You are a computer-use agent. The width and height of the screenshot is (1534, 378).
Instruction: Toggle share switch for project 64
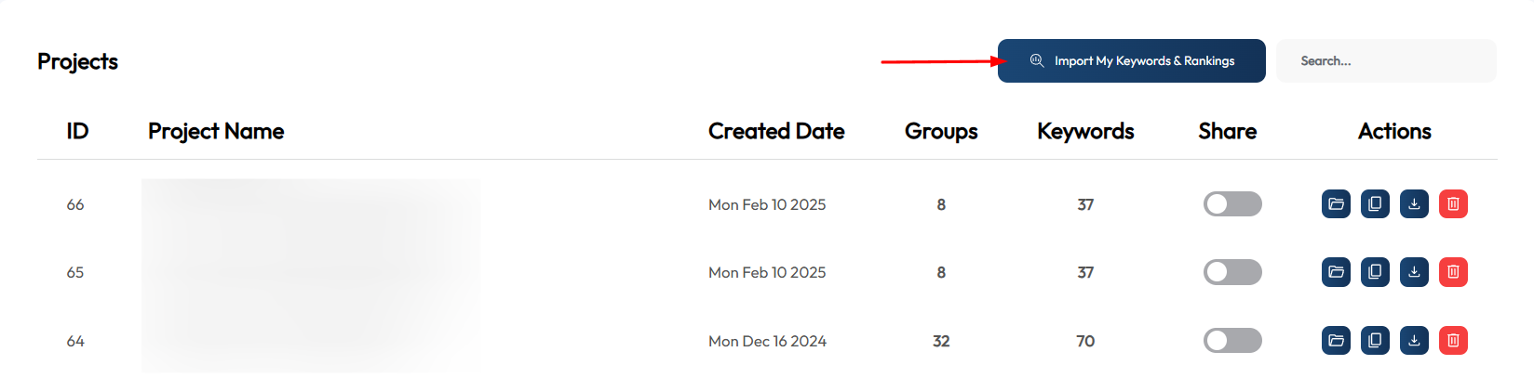point(1232,340)
